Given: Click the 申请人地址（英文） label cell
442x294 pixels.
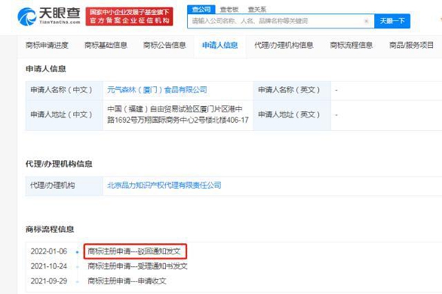Looking at the screenshot, I should 292,115.
